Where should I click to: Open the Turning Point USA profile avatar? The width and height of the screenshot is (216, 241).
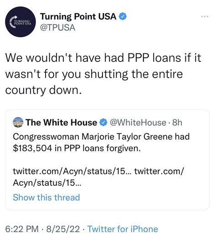21,22
